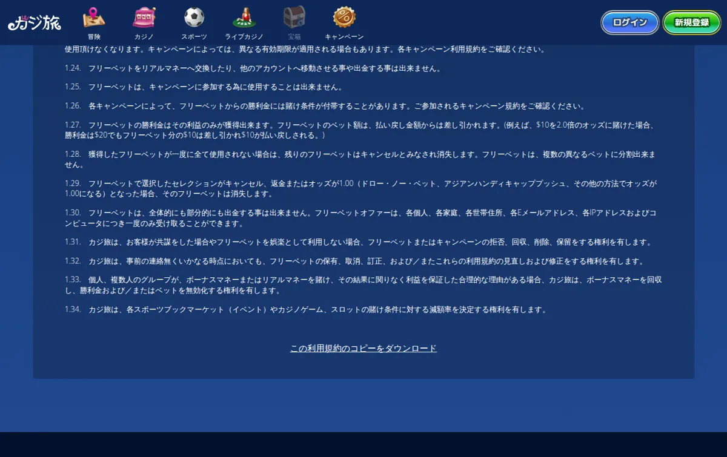
Task: Select the スポーツ menu label
Action: [194, 37]
